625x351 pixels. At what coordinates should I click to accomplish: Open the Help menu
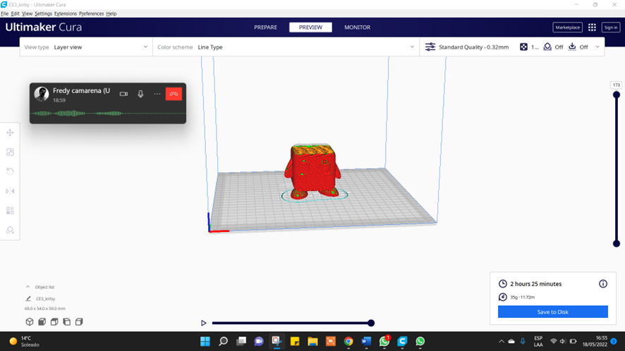(x=111, y=13)
